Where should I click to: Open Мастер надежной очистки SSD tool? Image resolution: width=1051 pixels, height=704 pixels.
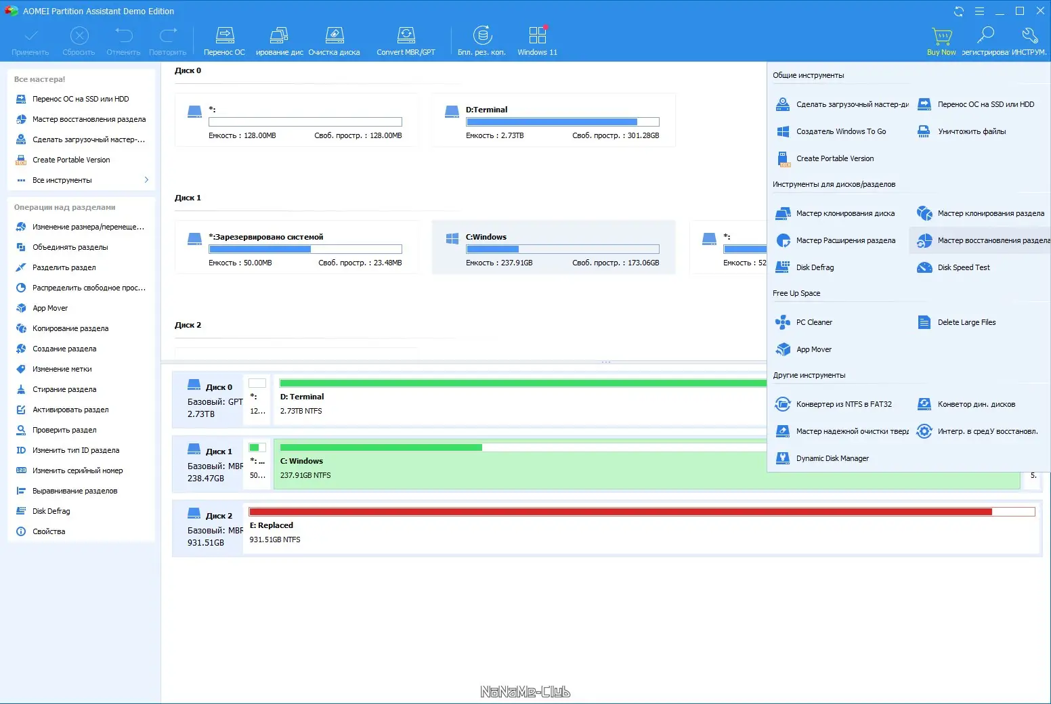coord(842,431)
